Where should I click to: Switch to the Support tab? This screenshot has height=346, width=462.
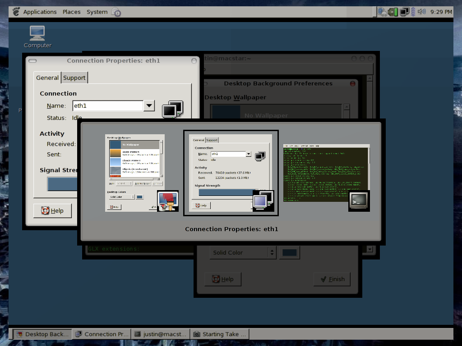74,77
